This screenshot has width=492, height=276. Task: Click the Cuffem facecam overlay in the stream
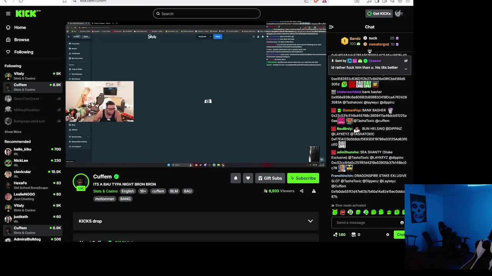[100, 101]
